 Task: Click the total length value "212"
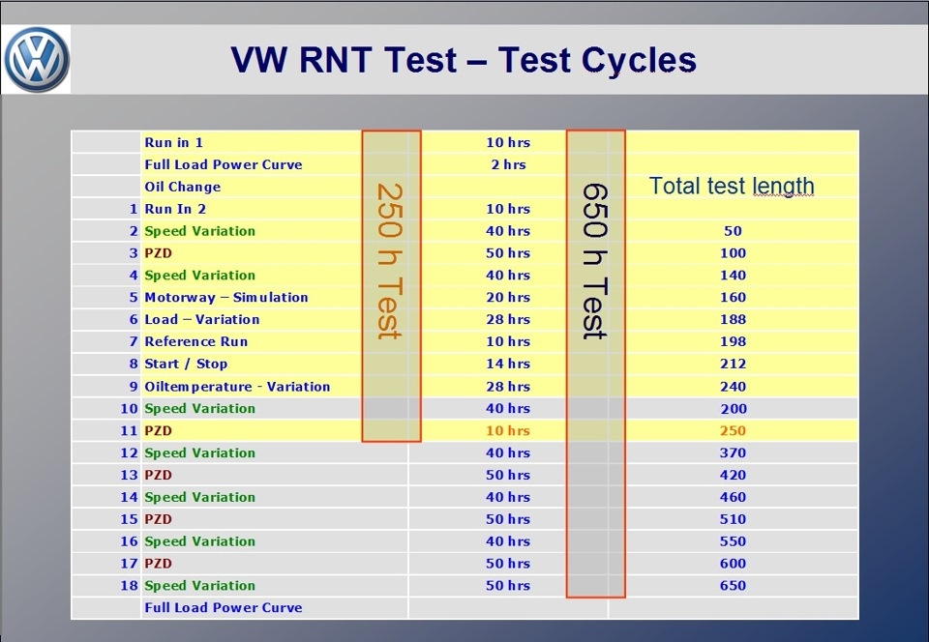(733, 364)
